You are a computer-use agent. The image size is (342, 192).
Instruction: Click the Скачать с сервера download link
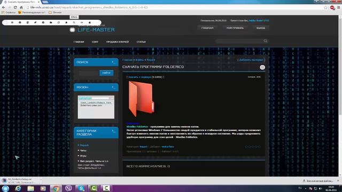pyautogui.click(x=139, y=77)
